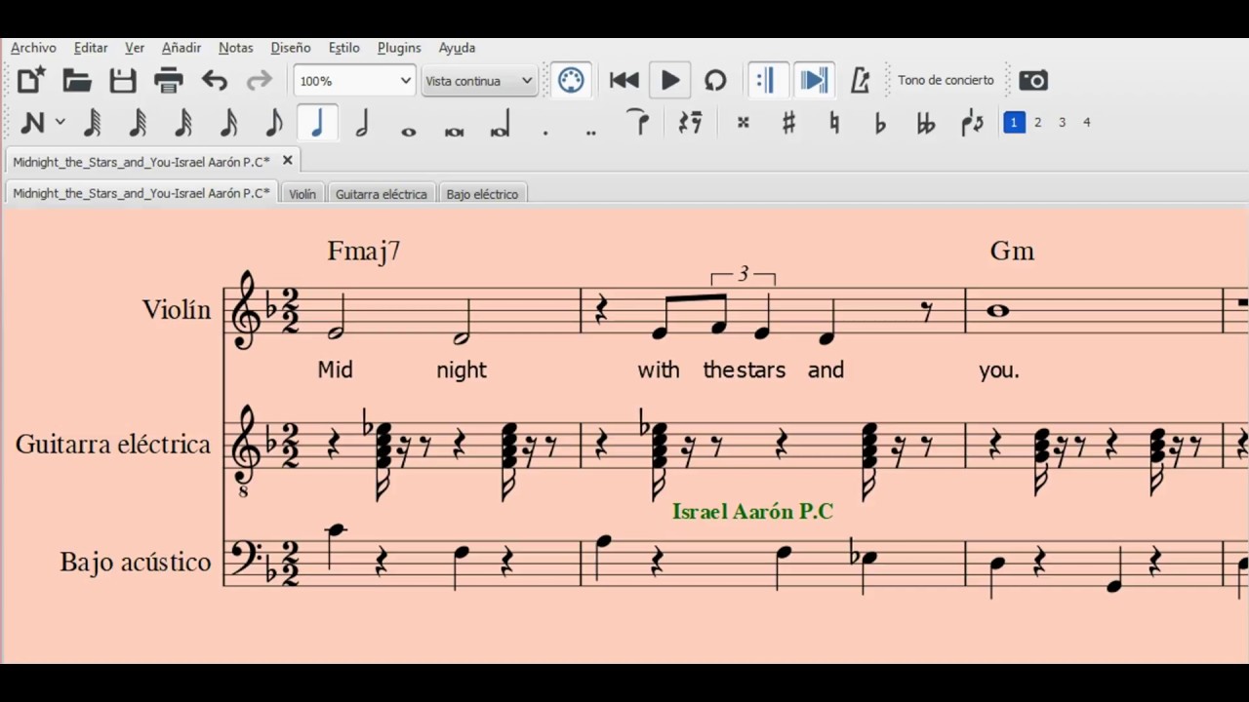Open zoom level 100% dropdown

pyautogui.click(x=355, y=81)
